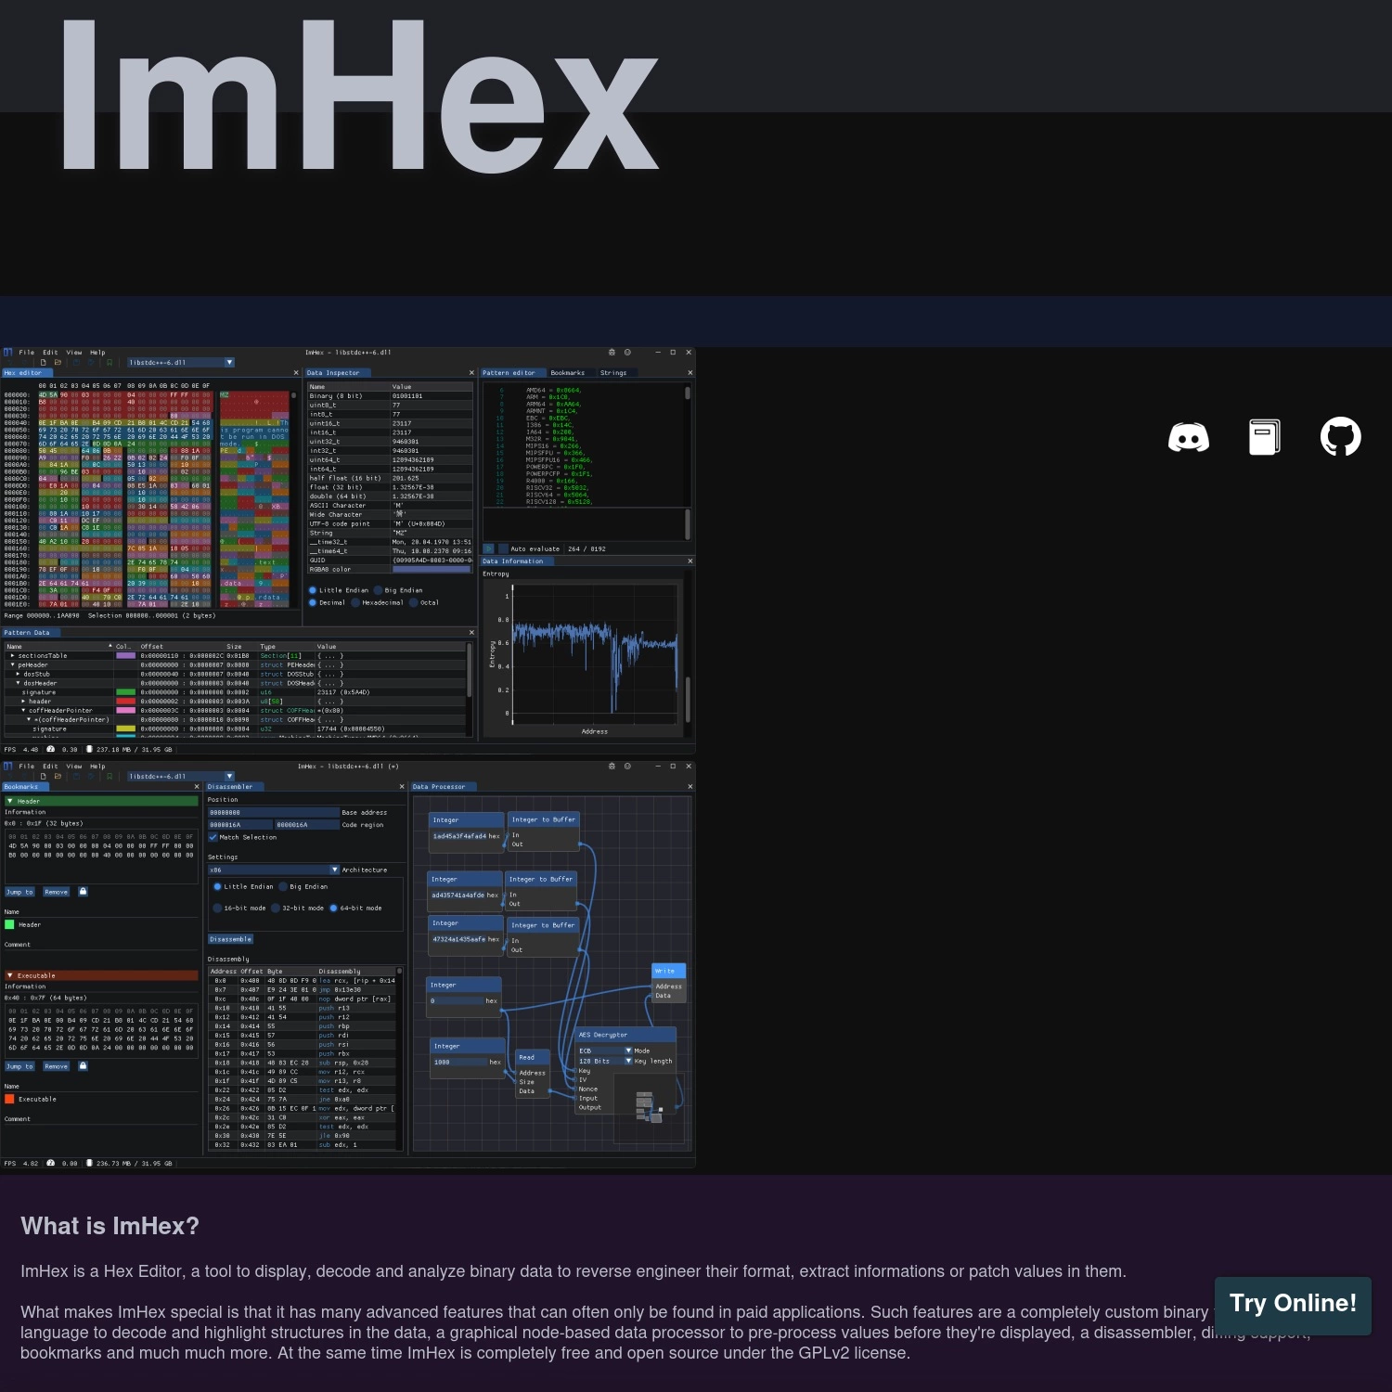This screenshot has height=1392, width=1392.
Task: Click the Pattern Data vertical scrollbar
Action: click(x=470, y=670)
